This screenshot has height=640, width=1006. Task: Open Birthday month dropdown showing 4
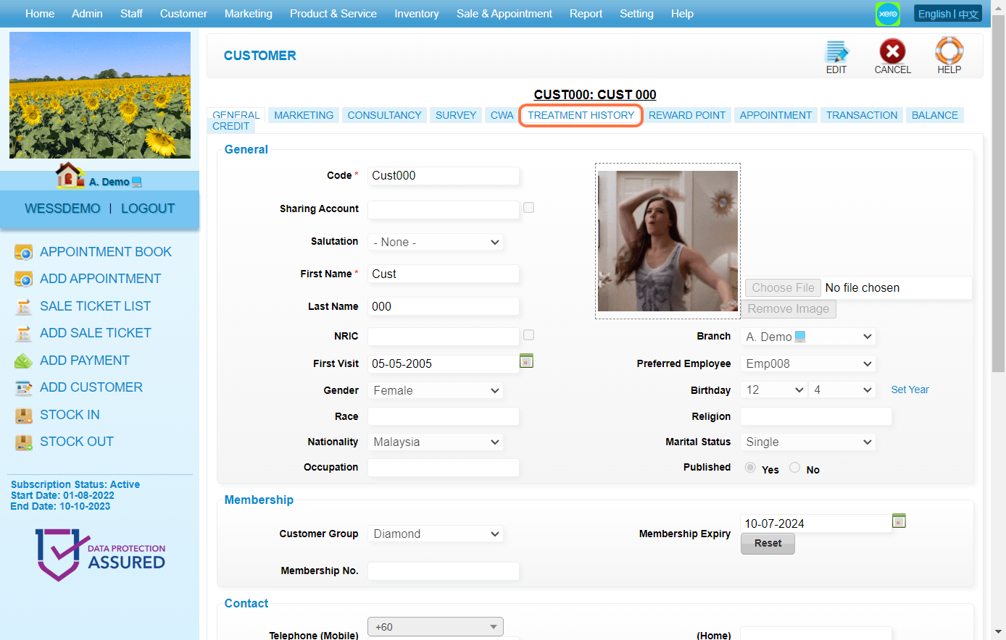click(x=842, y=390)
